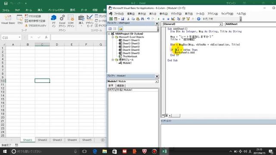The image size is (276, 155).
Task: Open デバッグ(D) menu in VBA editor
Action: point(176,14)
